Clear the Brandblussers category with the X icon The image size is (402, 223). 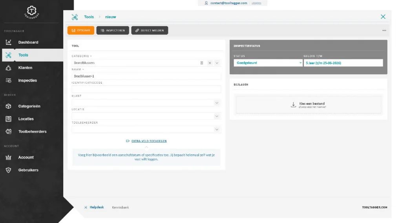210,63
